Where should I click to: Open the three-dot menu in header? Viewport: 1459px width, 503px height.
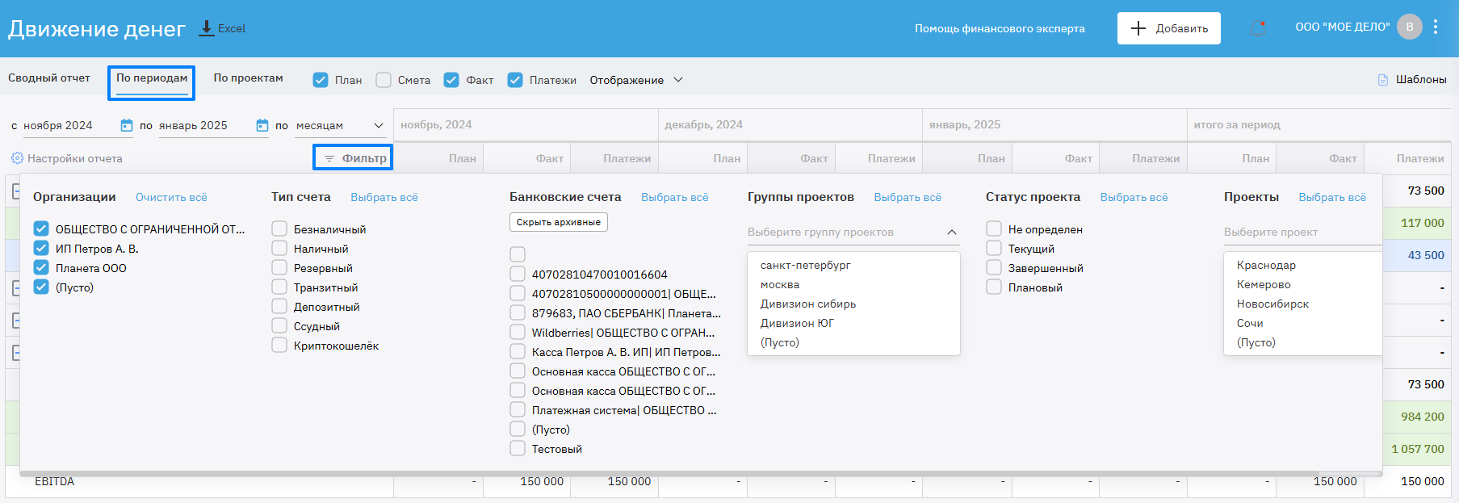pyautogui.click(x=1436, y=27)
